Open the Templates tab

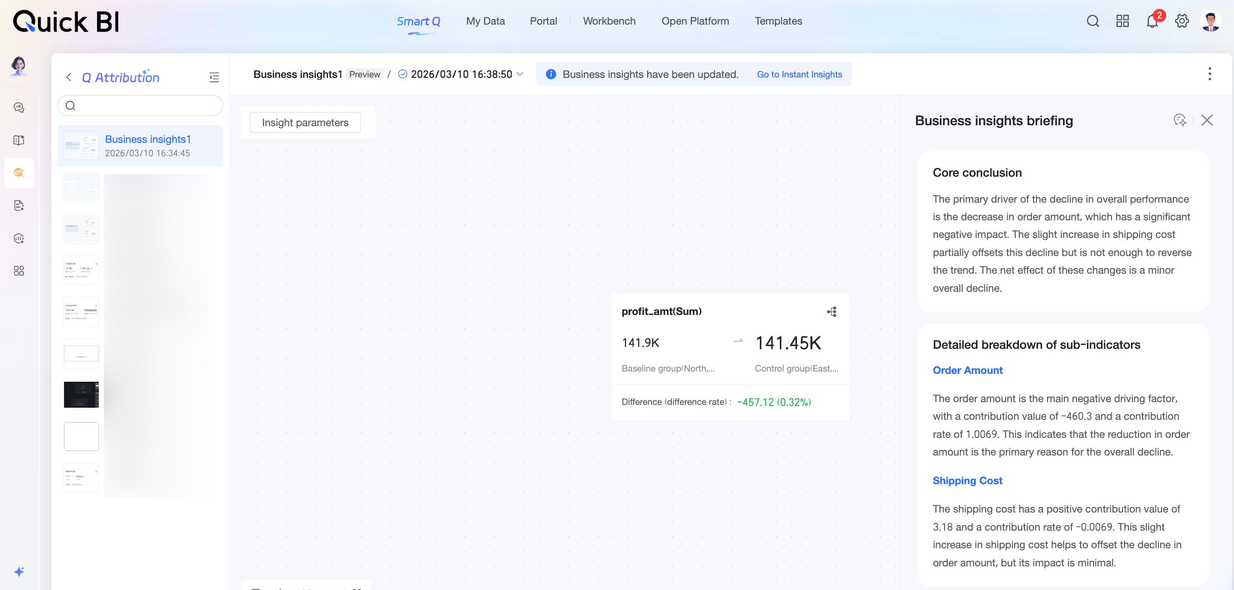point(778,21)
